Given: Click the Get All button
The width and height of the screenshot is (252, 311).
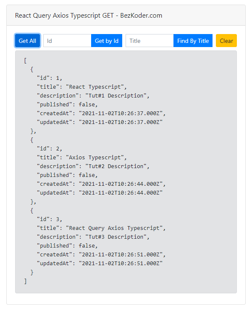Looking at the screenshot, I should click(27, 41).
